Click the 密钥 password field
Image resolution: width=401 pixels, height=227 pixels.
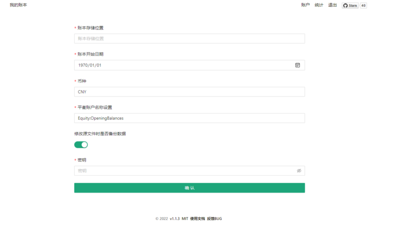[x=190, y=171]
